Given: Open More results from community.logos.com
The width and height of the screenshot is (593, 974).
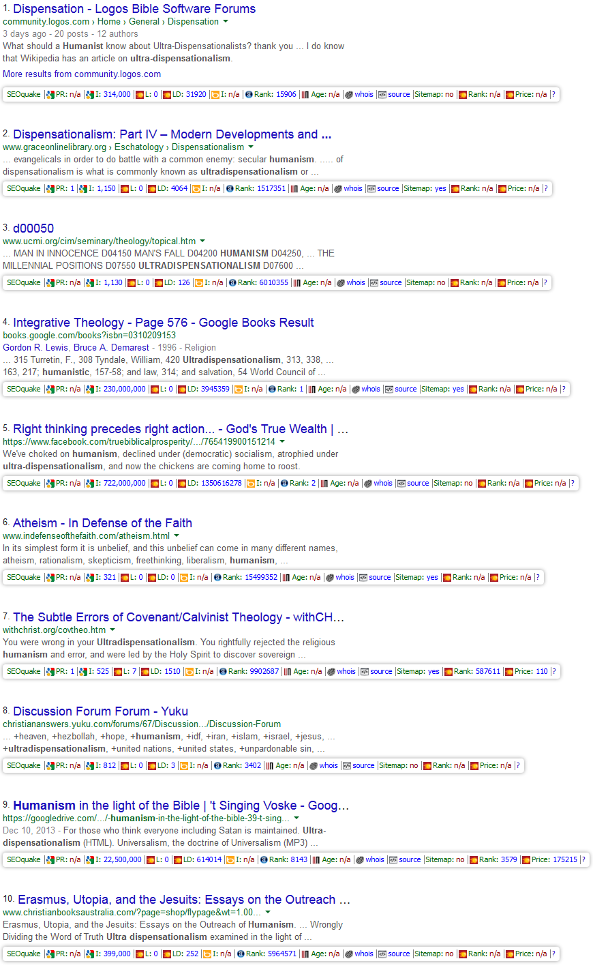Looking at the screenshot, I should tap(82, 74).
